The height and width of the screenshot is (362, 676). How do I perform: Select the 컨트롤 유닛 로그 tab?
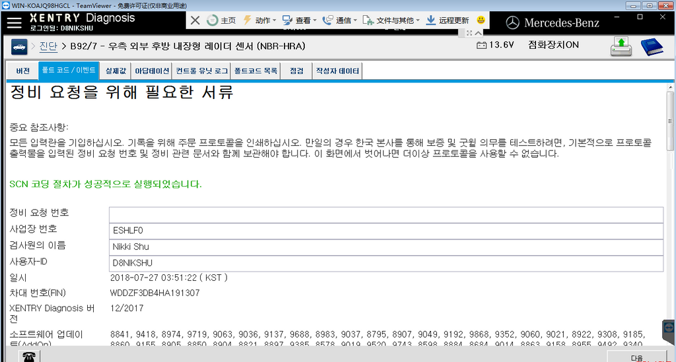pyautogui.click(x=202, y=71)
